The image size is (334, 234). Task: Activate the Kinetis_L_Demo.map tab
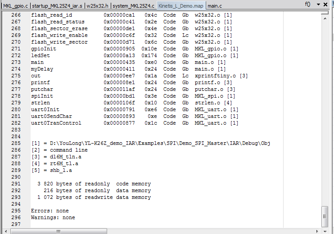pyautogui.click(x=181, y=6)
